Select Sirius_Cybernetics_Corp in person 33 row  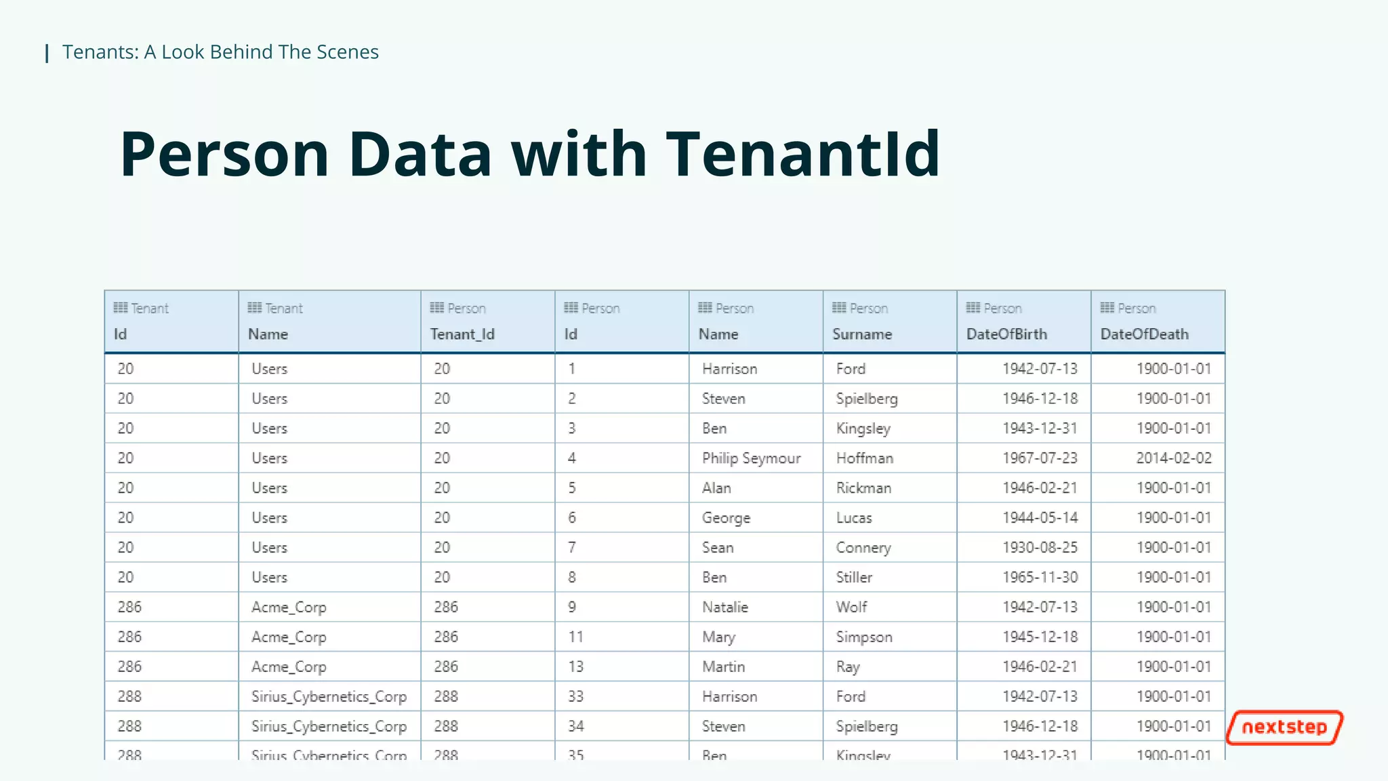pyautogui.click(x=329, y=697)
